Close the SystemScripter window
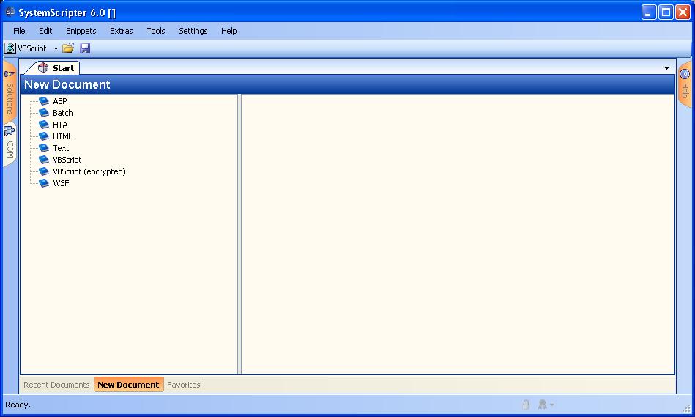The image size is (695, 417). [x=683, y=12]
